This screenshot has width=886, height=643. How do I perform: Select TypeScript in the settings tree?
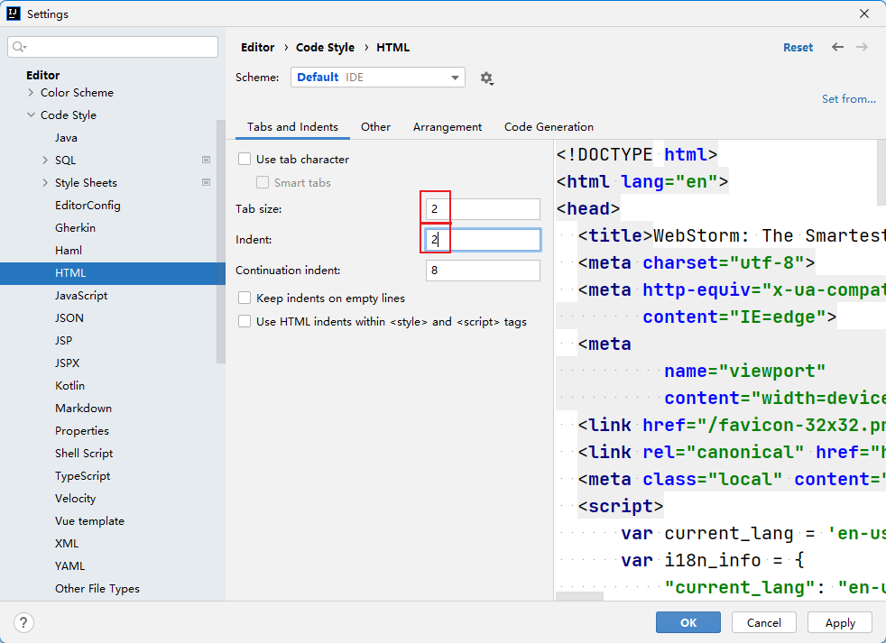pyautogui.click(x=82, y=476)
